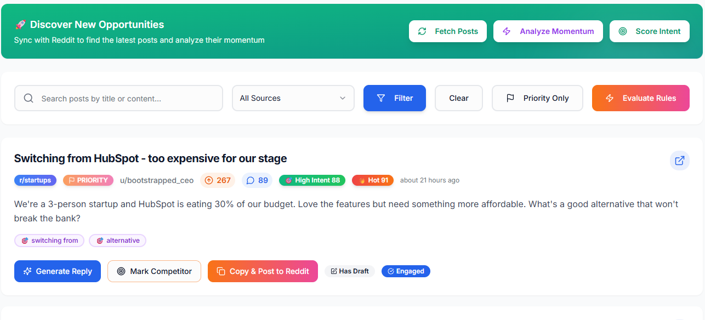Toggle the Has Draft badge

point(349,271)
